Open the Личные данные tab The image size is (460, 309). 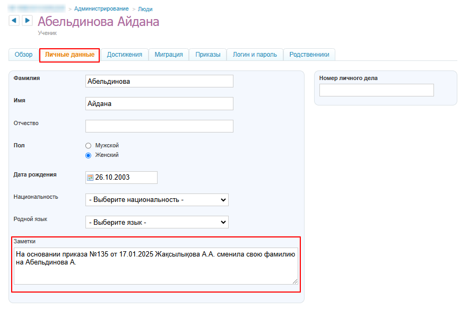pos(70,55)
